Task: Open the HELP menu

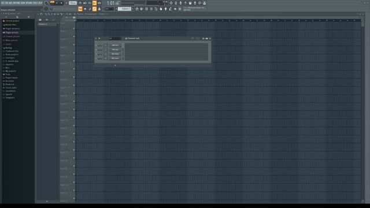Action: pos(40,3)
